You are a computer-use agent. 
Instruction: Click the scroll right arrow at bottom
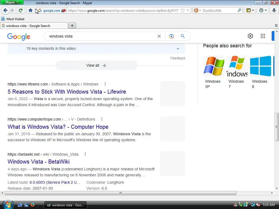click(272, 193)
